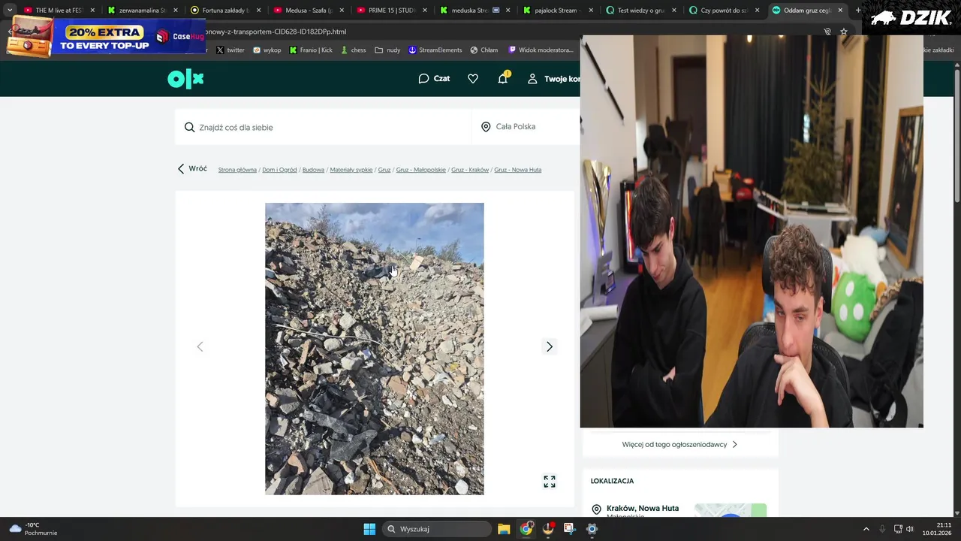Open the OLX logo home link

185,79
